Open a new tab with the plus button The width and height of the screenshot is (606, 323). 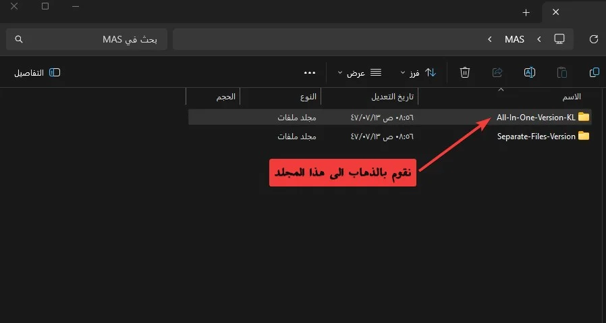pos(526,13)
